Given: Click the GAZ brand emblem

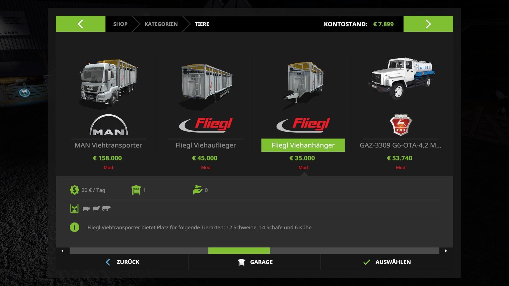Looking at the screenshot, I should 401,125.
